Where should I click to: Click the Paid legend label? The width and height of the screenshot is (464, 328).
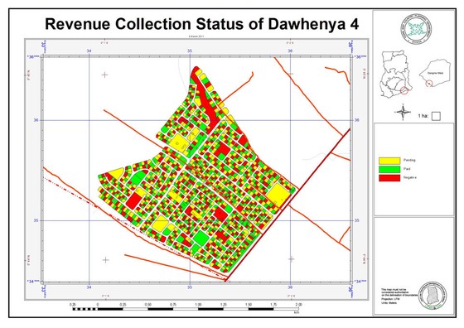click(x=407, y=169)
